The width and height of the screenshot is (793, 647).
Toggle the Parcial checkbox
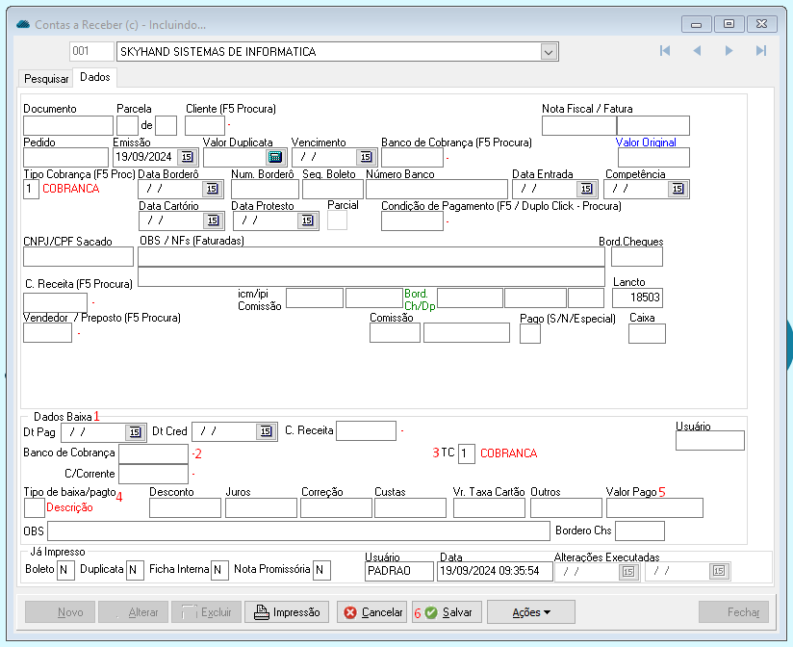click(x=338, y=220)
